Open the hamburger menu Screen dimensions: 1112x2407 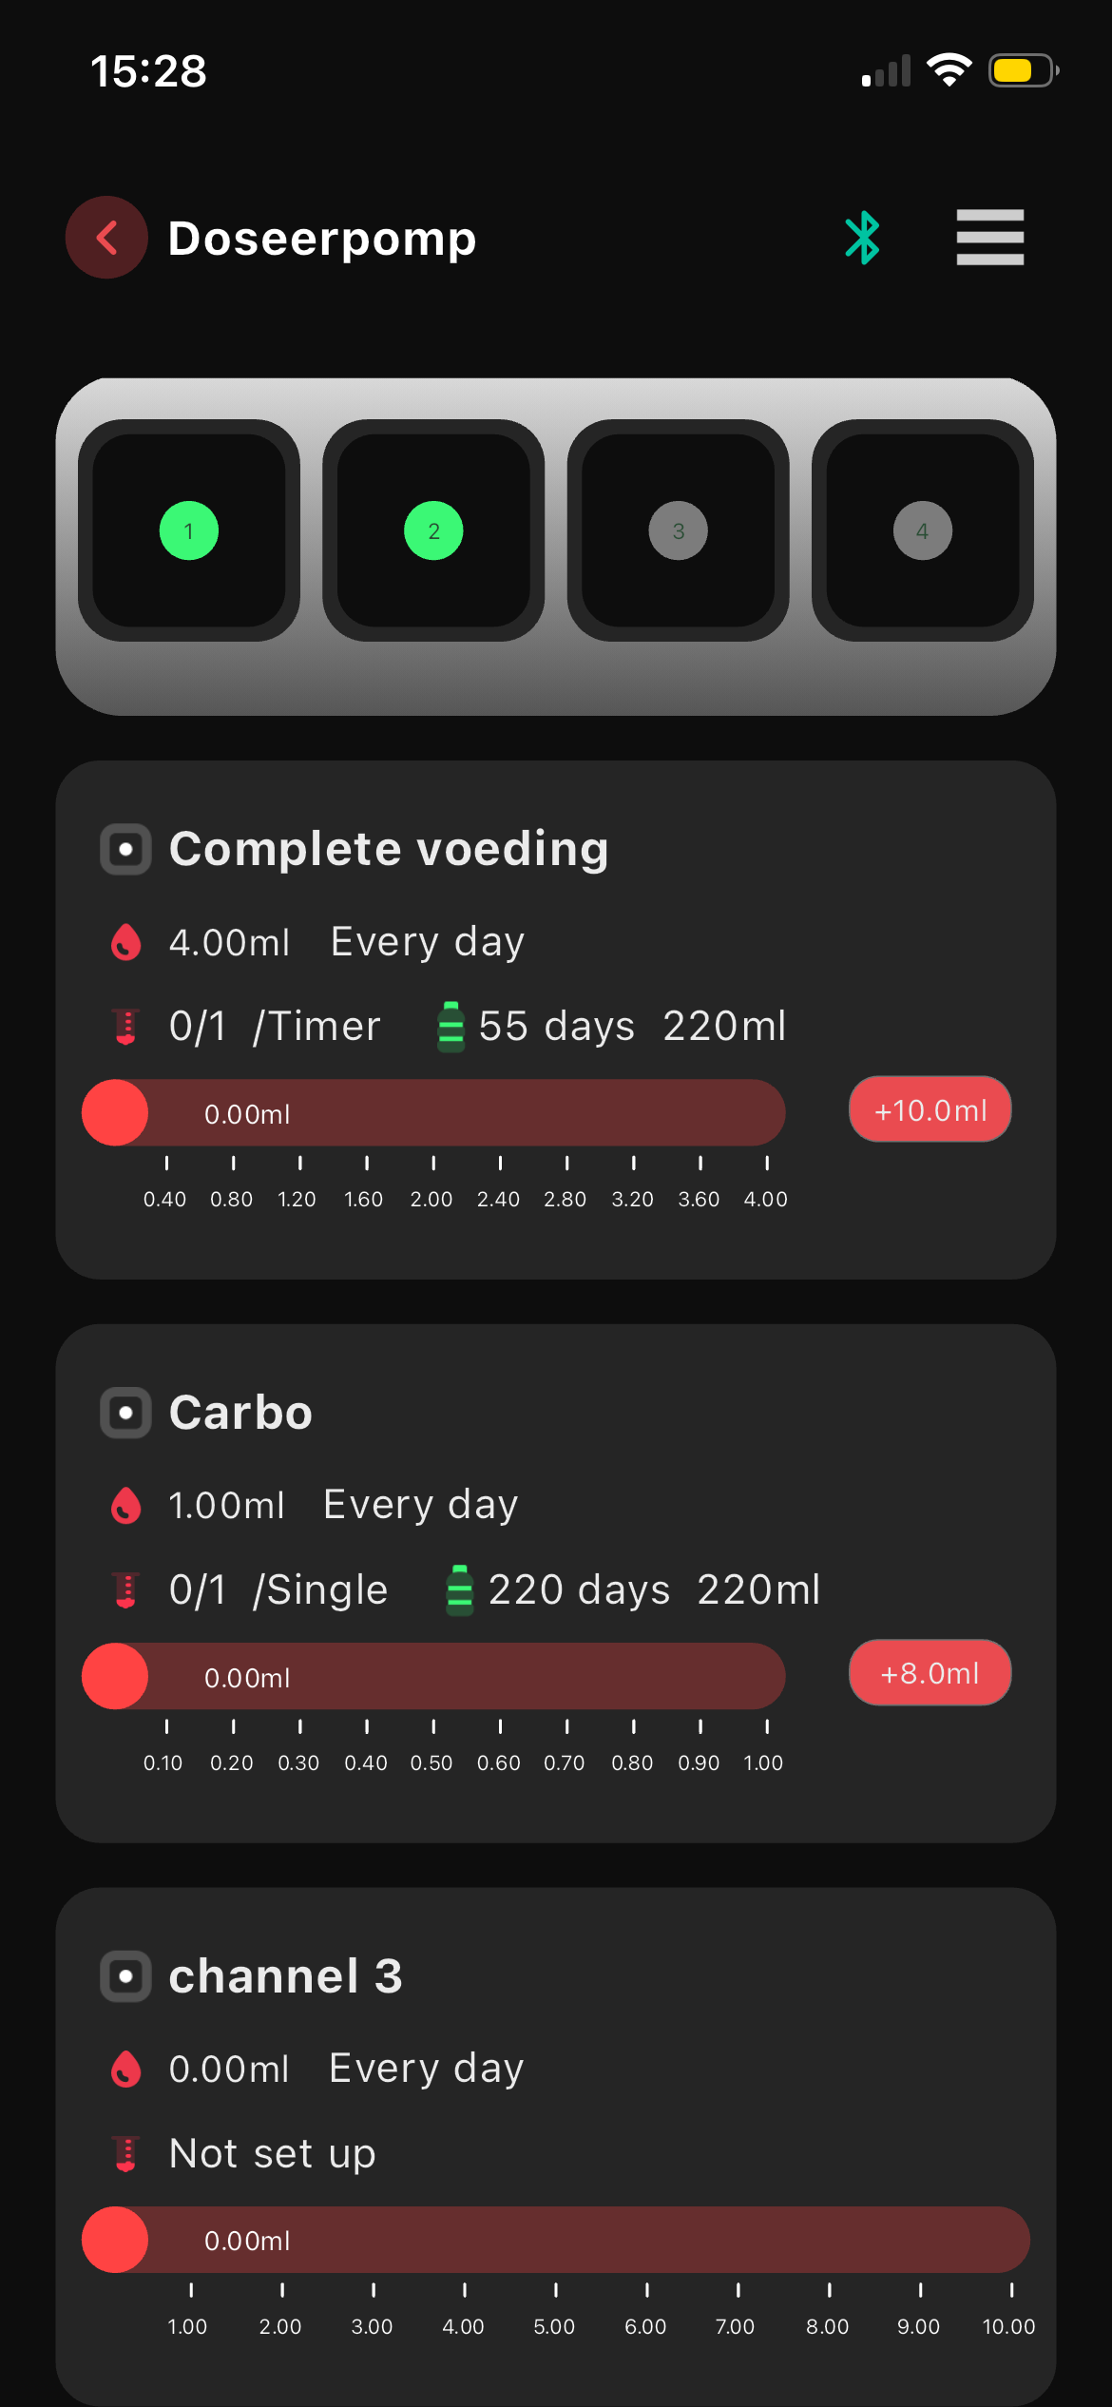989,238
